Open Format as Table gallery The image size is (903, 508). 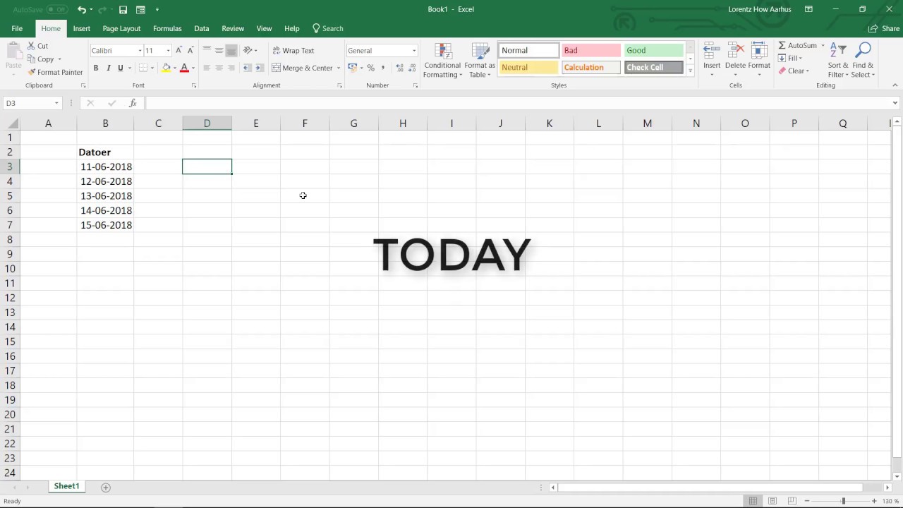[480, 61]
